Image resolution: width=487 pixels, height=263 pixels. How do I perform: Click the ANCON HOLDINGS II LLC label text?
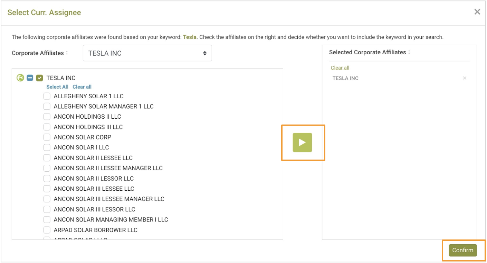tap(87, 117)
